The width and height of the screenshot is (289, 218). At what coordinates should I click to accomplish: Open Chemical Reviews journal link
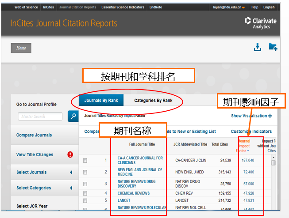(x=134, y=193)
